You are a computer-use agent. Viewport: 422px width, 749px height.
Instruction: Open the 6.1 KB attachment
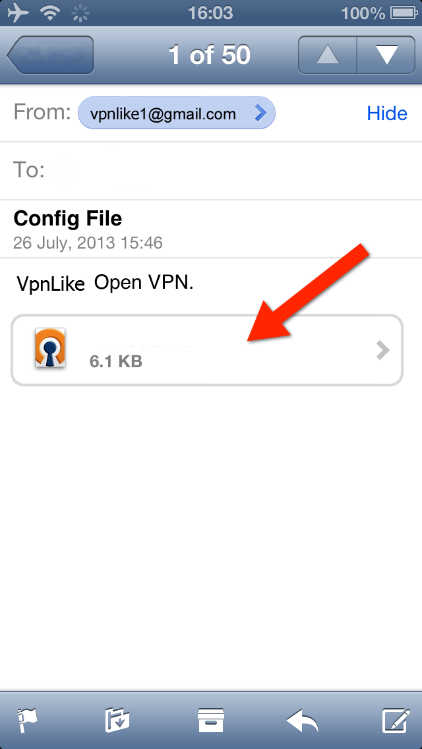coord(207,350)
